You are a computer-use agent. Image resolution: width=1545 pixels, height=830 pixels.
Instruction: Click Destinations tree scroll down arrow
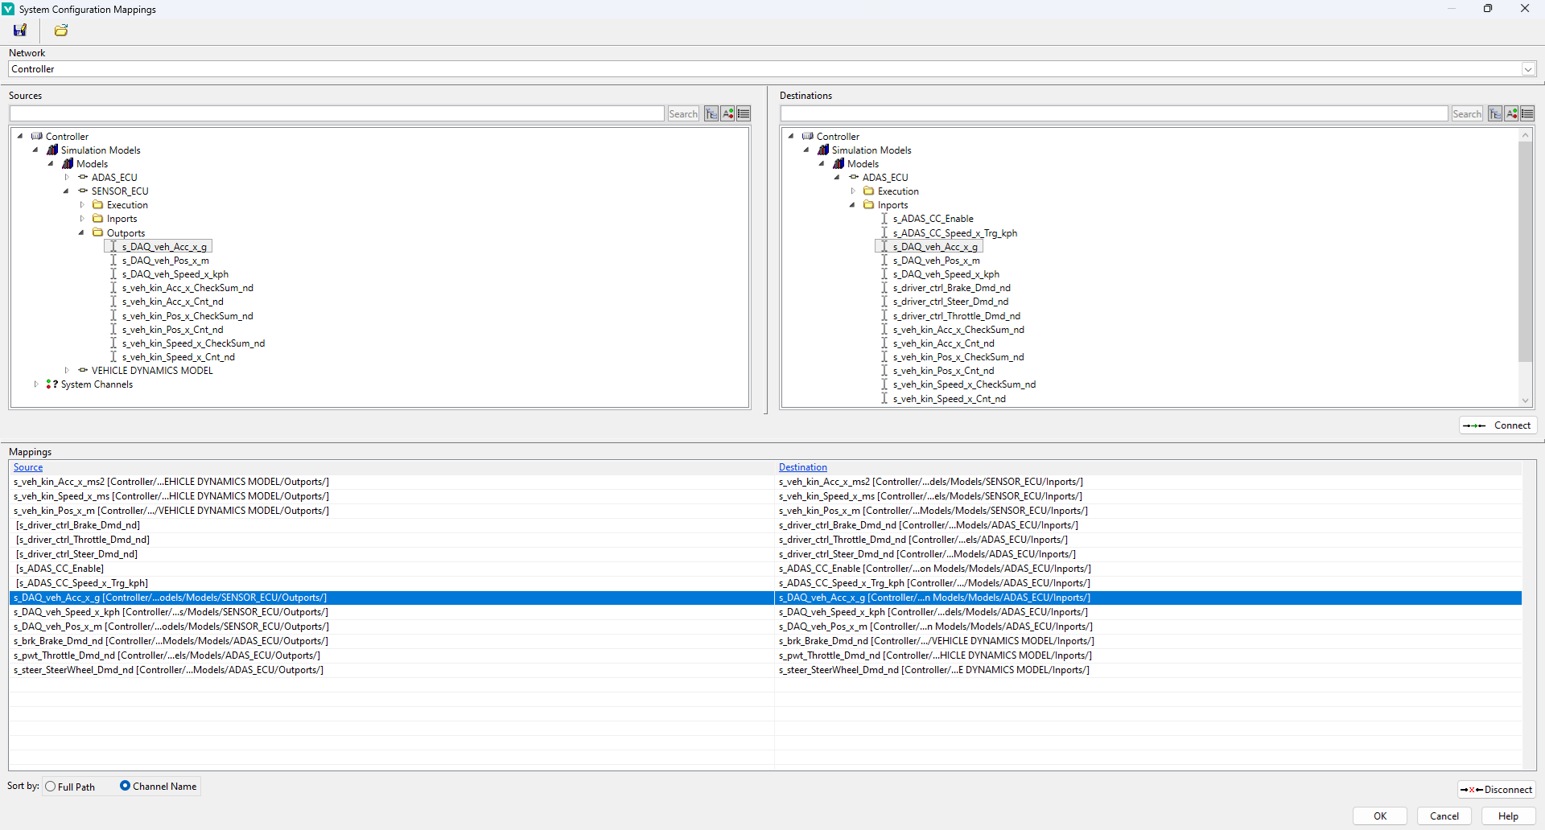[x=1525, y=401]
